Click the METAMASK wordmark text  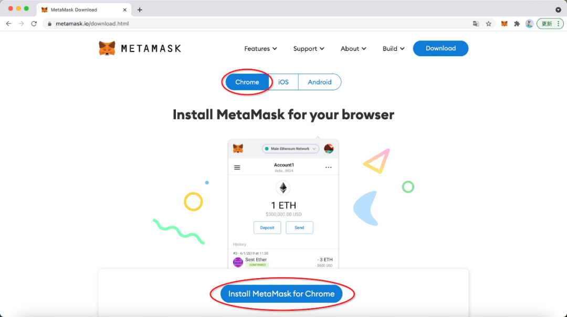(x=151, y=48)
